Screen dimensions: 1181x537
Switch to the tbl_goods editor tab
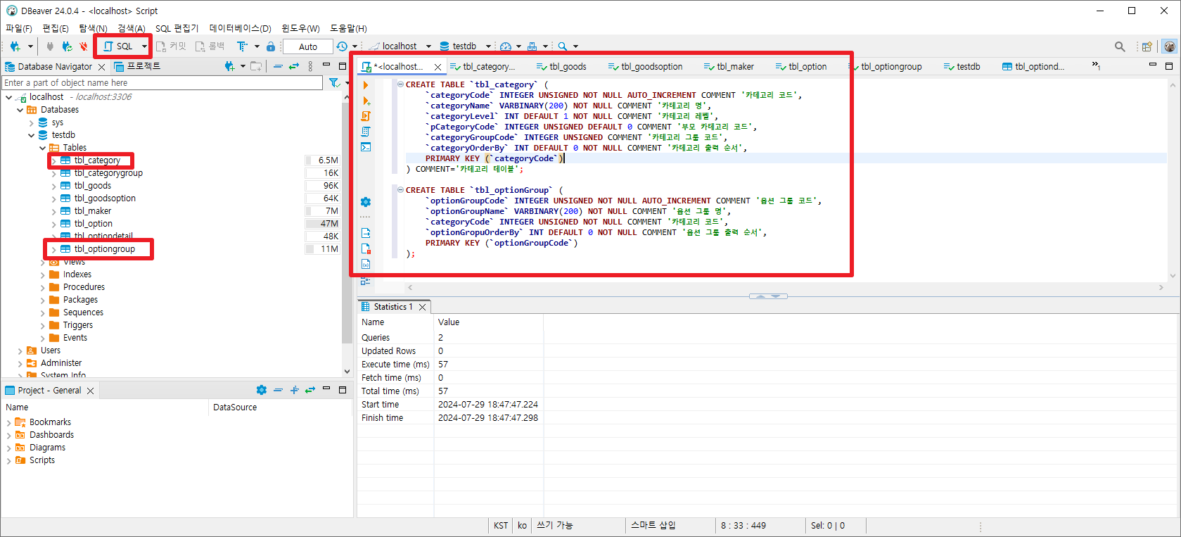(x=561, y=67)
